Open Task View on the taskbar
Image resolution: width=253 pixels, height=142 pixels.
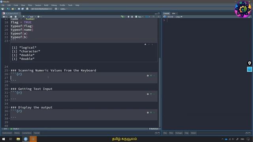pyautogui.click(x=11, y=139)
